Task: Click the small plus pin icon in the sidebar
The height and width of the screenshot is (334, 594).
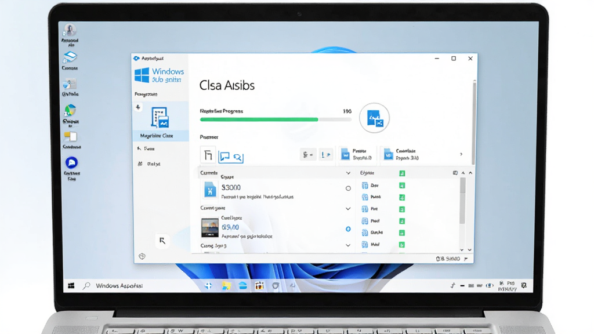Action: [x=138, y=107]
